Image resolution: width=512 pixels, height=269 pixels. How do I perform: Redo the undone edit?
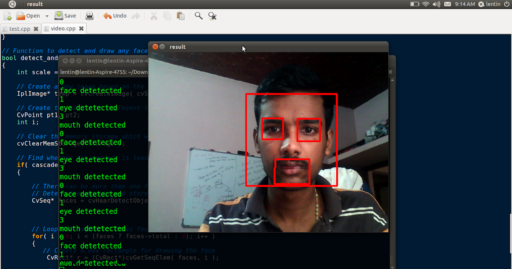tap(136, 15)
